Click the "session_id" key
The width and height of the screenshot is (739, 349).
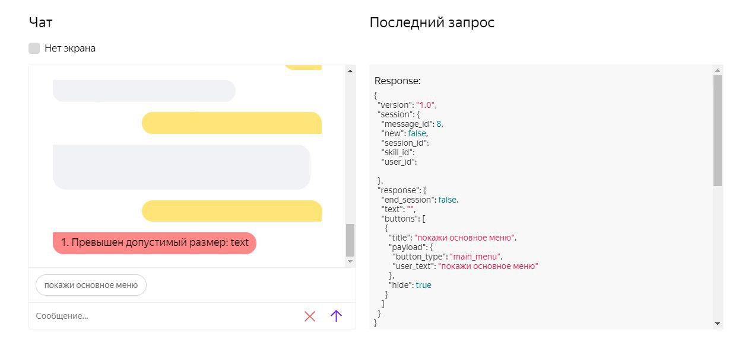[x=405, y=142]
